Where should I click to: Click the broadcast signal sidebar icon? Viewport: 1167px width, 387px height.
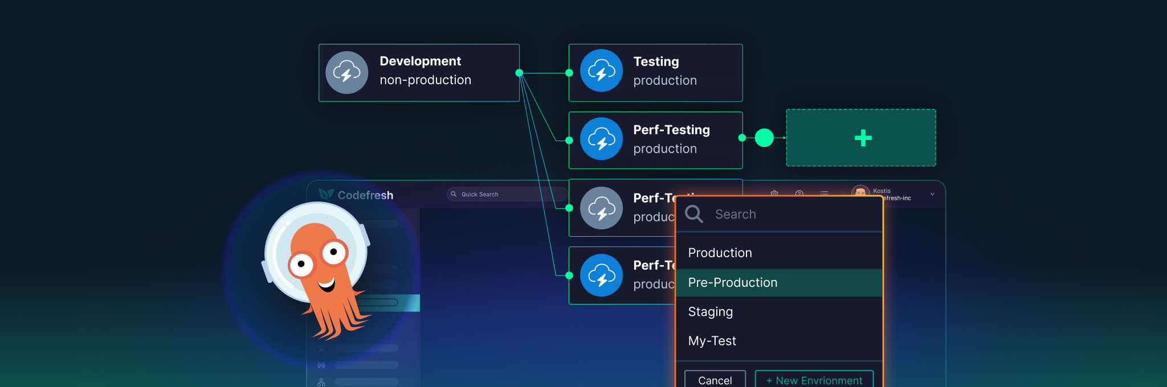(321, 365)
